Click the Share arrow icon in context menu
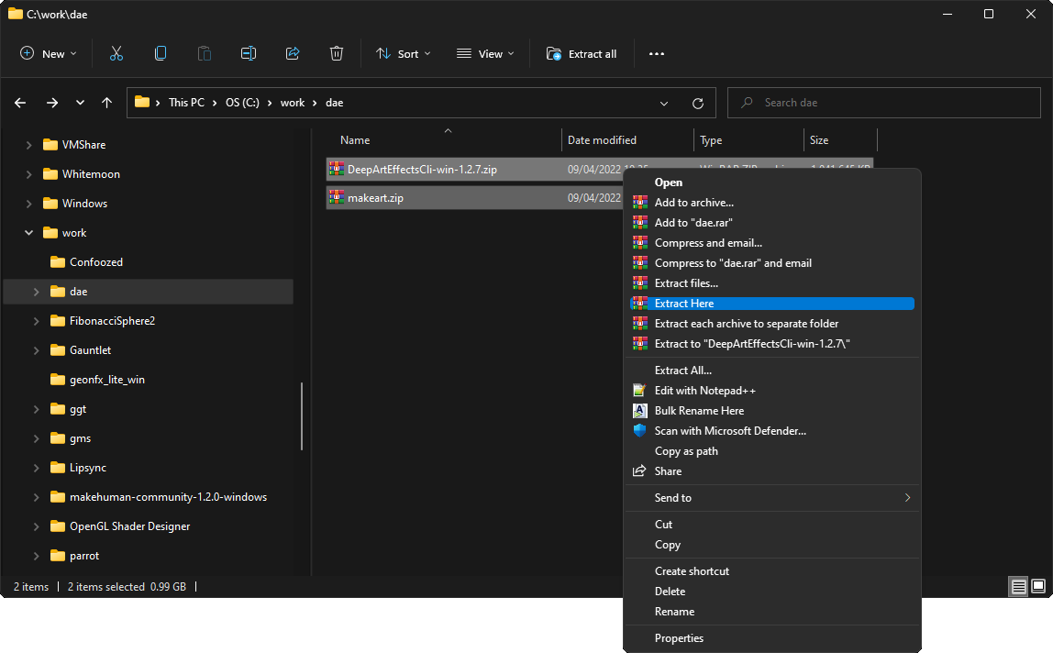The width and height of the screenshot is (1053, 653). [x=640, y=470]
